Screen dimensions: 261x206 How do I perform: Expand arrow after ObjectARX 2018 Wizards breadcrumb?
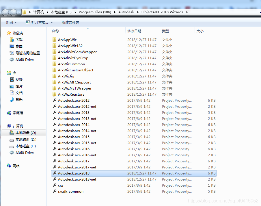pyautogui.click(x=187, y=12)
